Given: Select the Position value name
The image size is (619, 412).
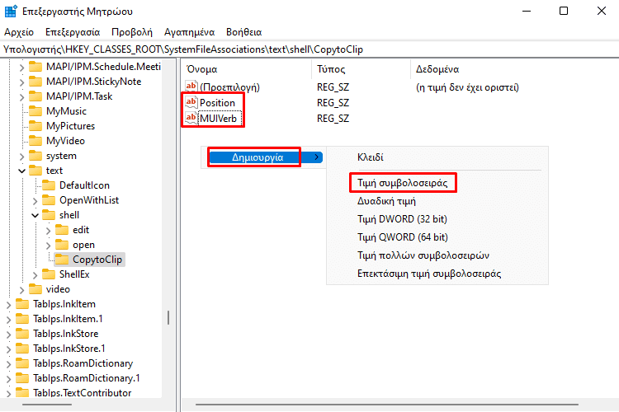Looking at the screenshot, I should coord(217,103).
